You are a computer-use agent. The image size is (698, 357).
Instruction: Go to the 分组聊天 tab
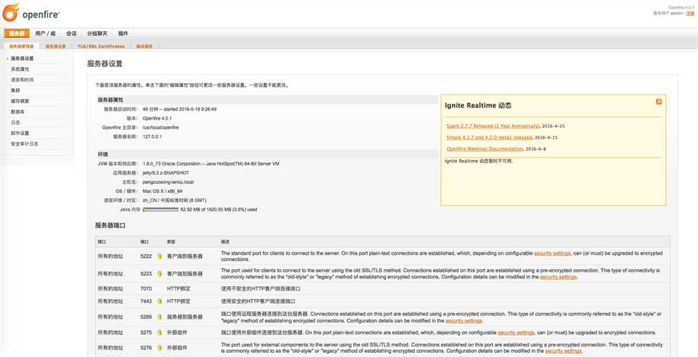pos(97,34)
